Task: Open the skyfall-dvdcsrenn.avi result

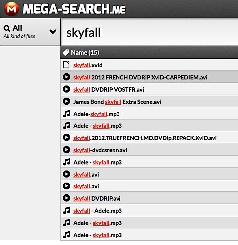Action: (100, 150)
